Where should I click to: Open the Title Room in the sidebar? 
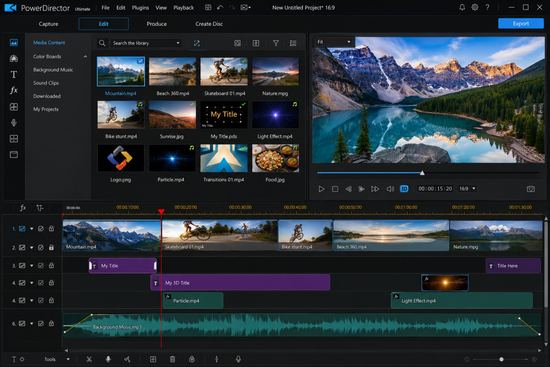click(13, 74)
